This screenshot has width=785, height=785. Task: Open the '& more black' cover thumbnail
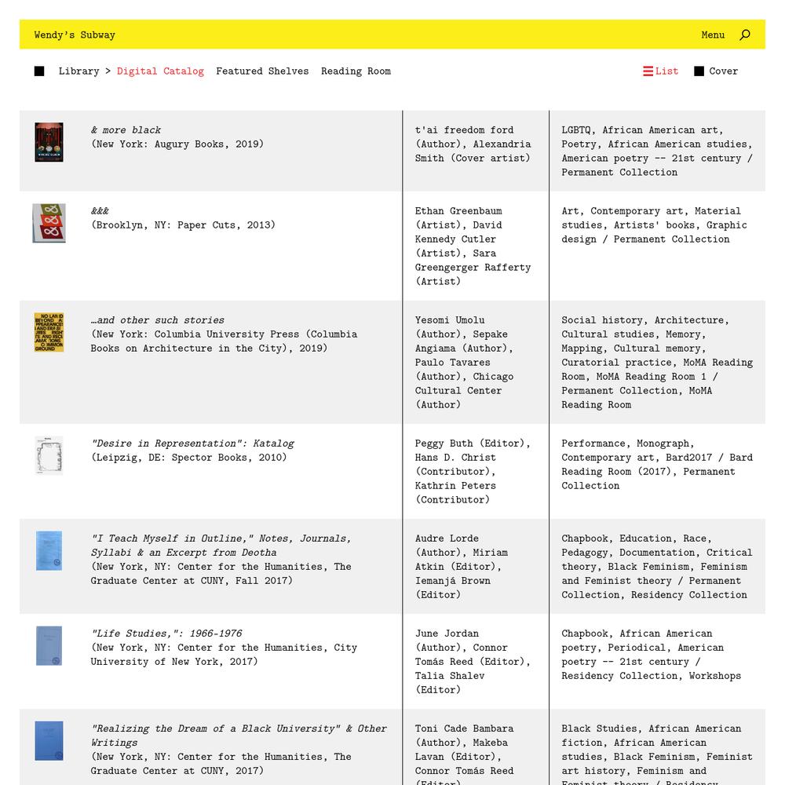pyautogui.click(x=49, y=142)
